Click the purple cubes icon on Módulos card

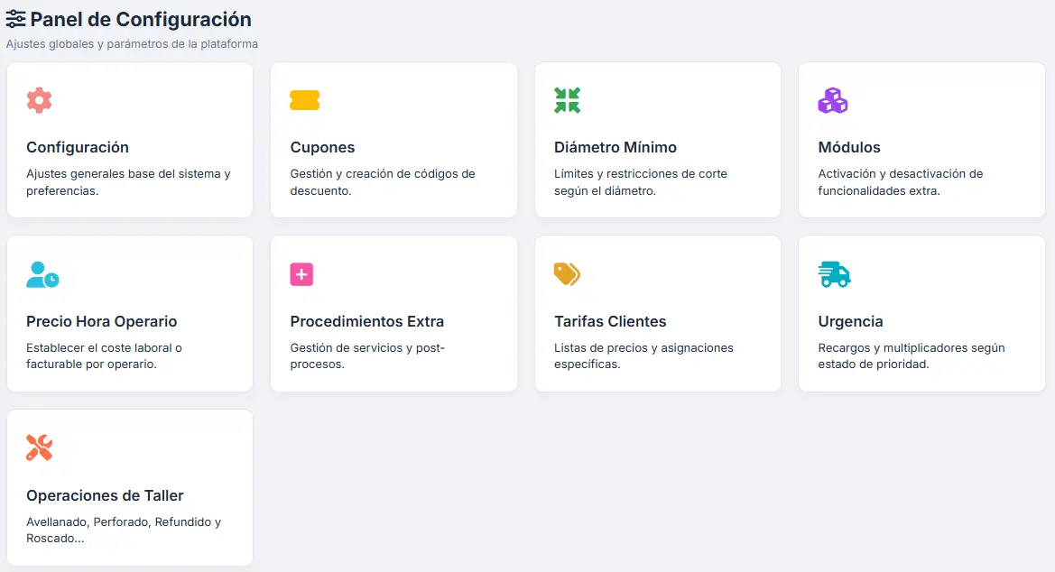pyautogui.click(x=832, y=100)
